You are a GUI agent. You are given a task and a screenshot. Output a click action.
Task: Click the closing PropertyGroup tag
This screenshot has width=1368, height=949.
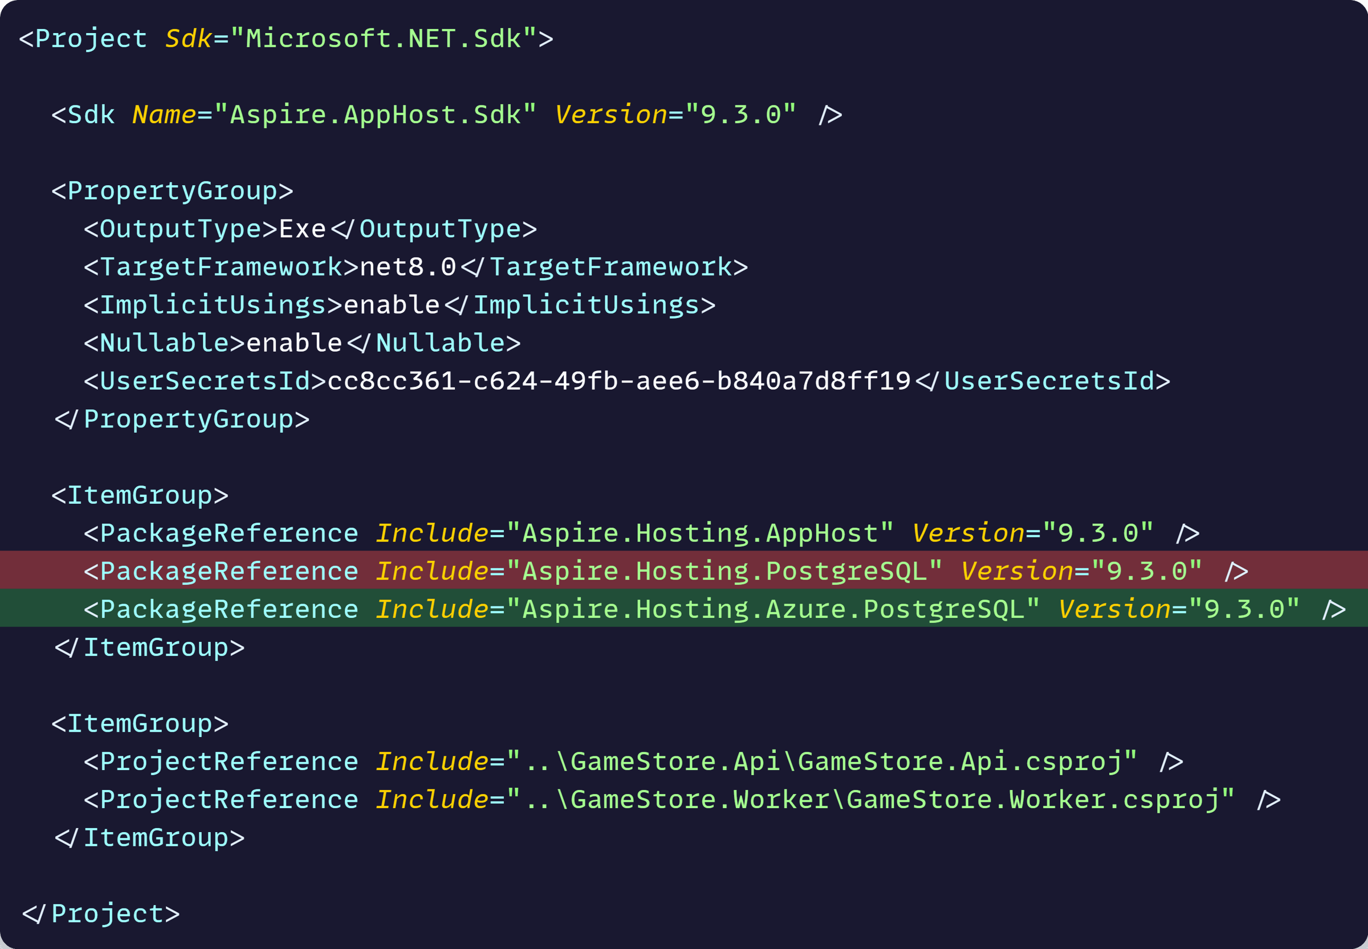click(x=182, y=419)
